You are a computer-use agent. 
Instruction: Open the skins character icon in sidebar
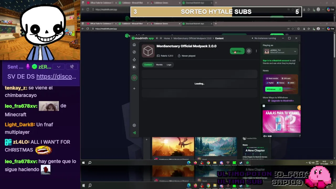[134, 60]
